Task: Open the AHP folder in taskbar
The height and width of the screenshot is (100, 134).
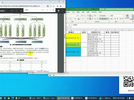Action: (x=18, y=98)
